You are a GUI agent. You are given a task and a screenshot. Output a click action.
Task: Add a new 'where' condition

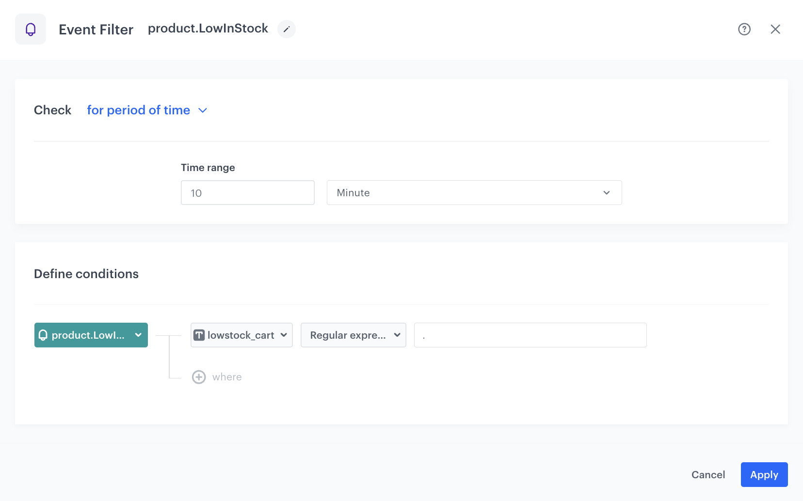(x=216, y=376)
